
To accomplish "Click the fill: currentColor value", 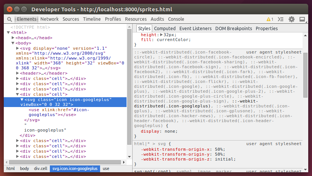I will click(x=173, y=40).
